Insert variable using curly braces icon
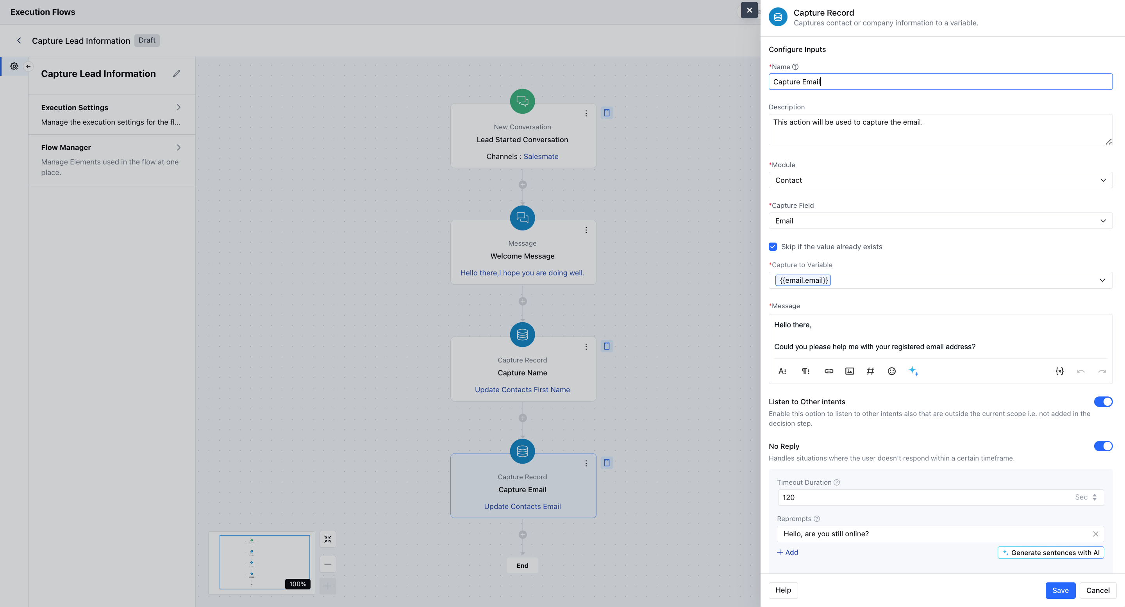This screenshot has width=1125, height=607. (1059, 371)
